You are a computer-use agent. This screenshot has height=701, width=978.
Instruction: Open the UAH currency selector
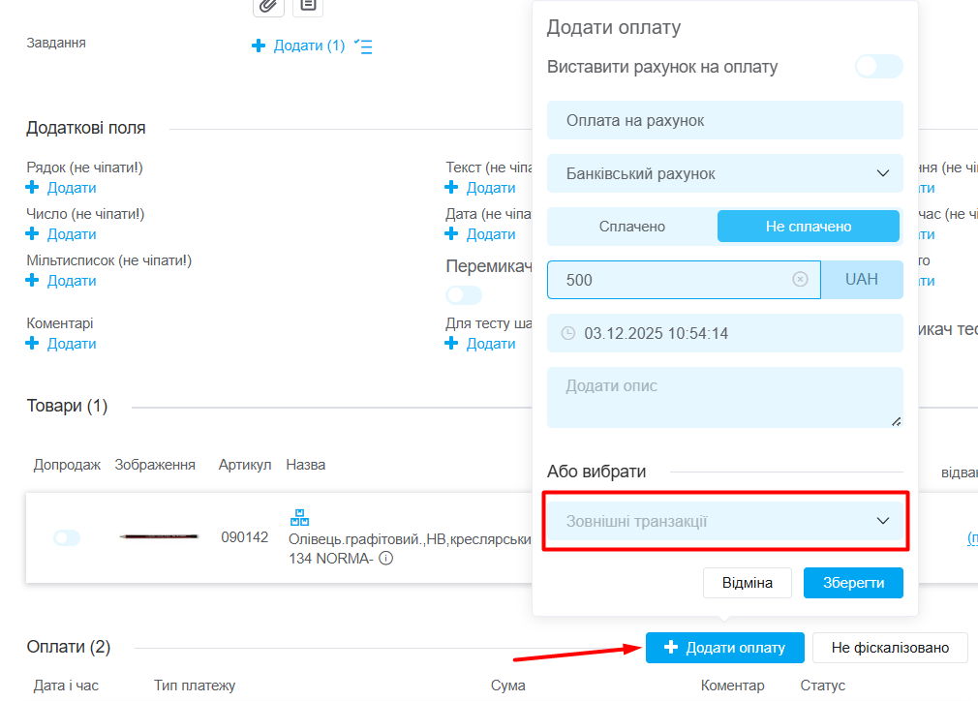pos(862,279)
